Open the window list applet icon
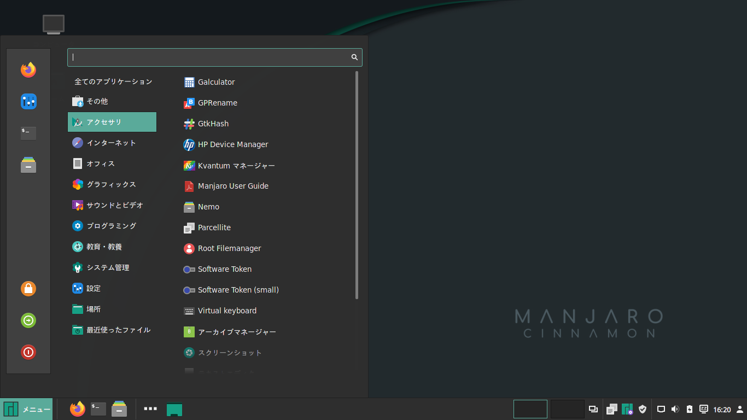 [593, 409]
